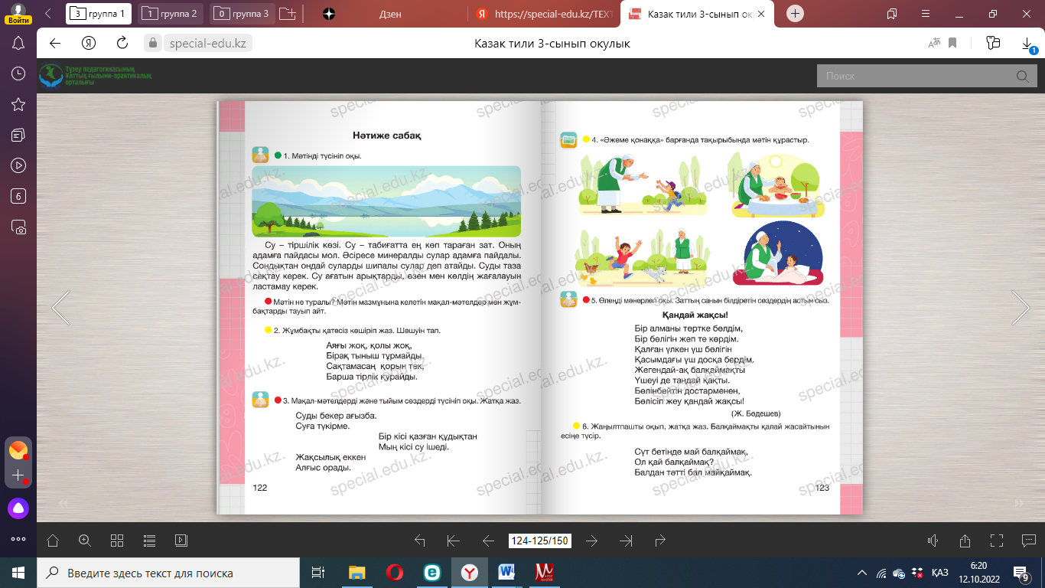Take screenshot with camera icon

pos(18,227)
